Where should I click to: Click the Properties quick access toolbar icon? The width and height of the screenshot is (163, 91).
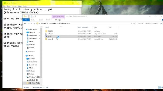pos(29,16)
